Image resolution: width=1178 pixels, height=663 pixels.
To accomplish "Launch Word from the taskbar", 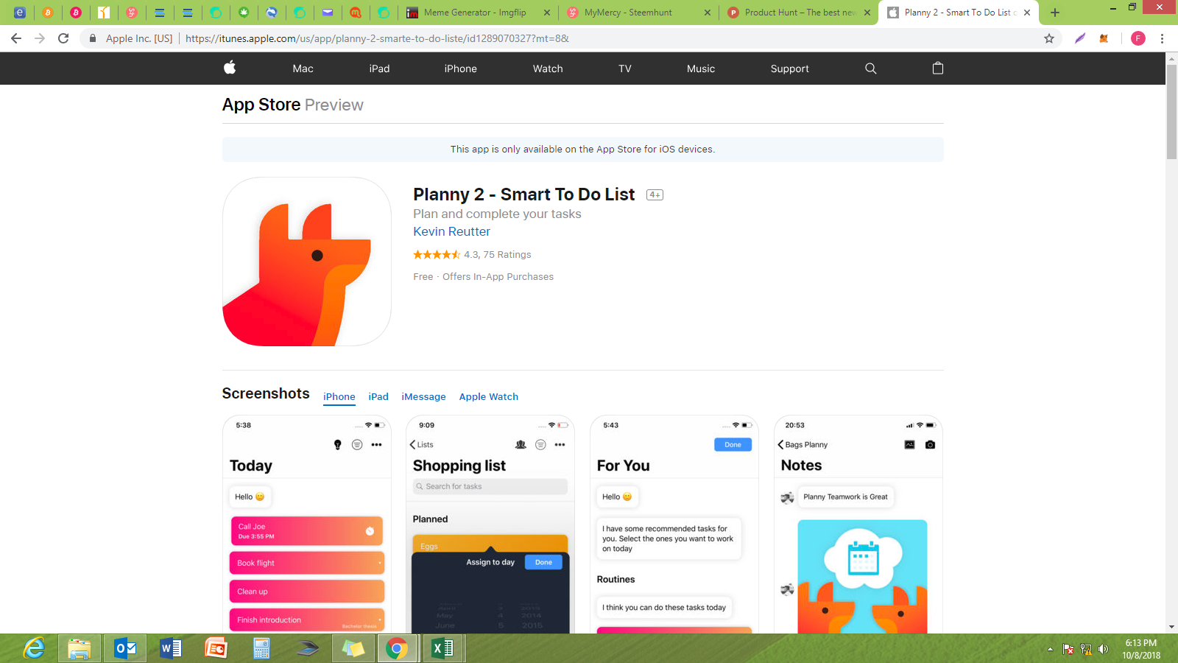I will (171, 648).
